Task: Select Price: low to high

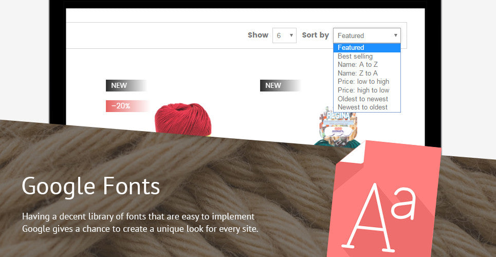Action: 366,82
